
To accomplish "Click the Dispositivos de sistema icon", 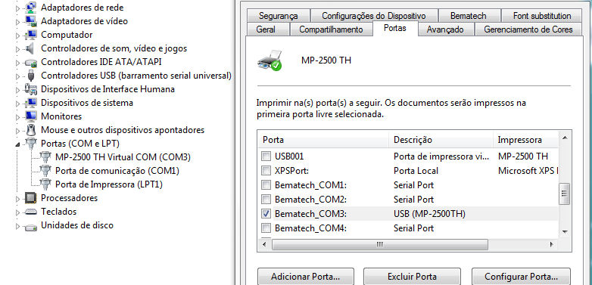I will 30,103.
